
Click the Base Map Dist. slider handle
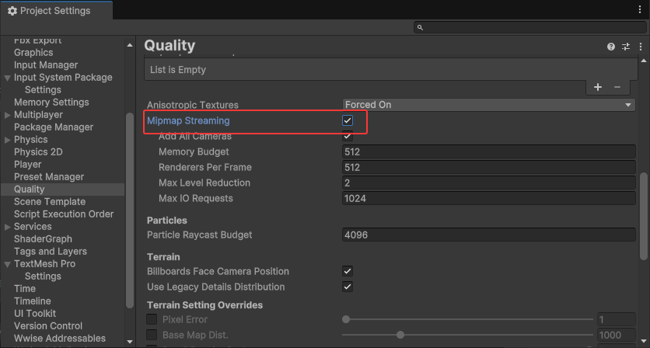[400, 335]
